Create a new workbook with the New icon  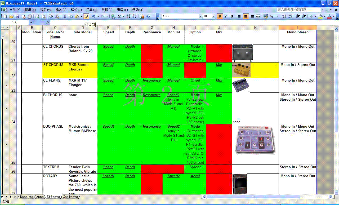click(x=5, y=16)
